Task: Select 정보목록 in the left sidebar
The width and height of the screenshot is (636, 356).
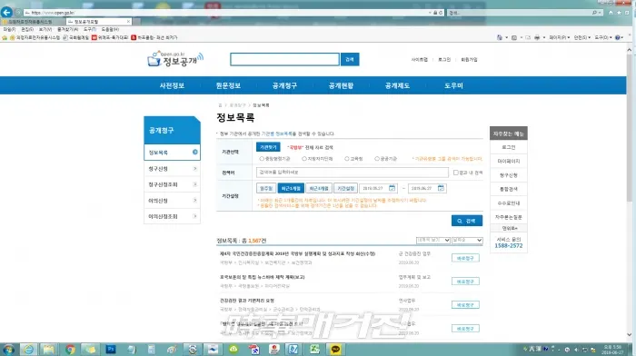Action: pos(172,152)
